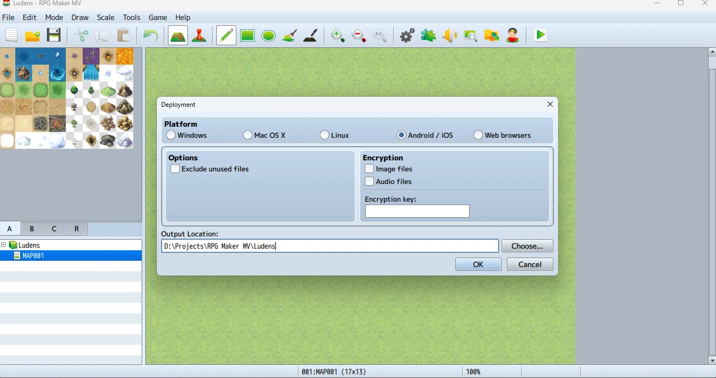Open the Plugin Manager

[428, 35]
